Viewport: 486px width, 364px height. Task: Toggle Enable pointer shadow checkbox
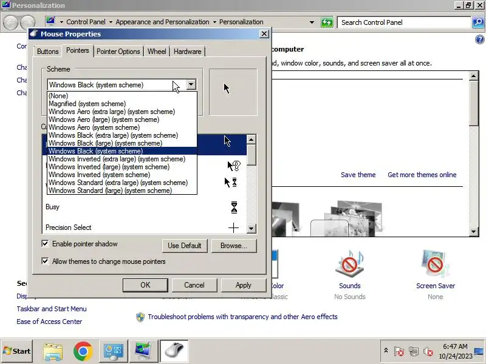(45, 244)
